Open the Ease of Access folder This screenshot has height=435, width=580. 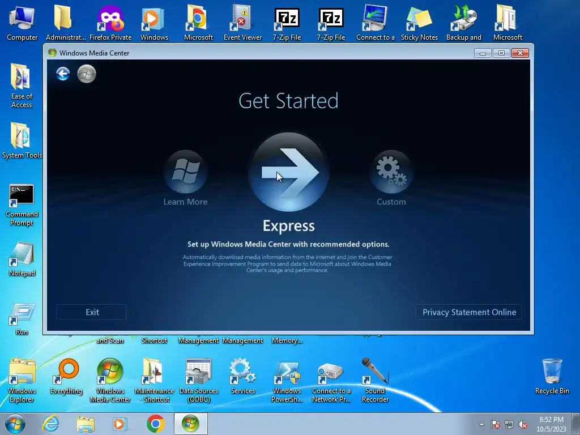[22, 86]
